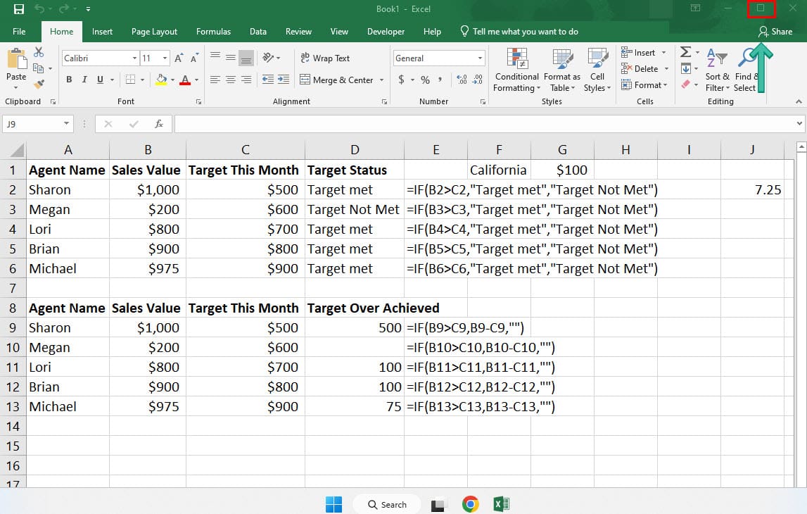
Task: Increase decimal places
Action: pyautogui.click(x=462, y=80)
